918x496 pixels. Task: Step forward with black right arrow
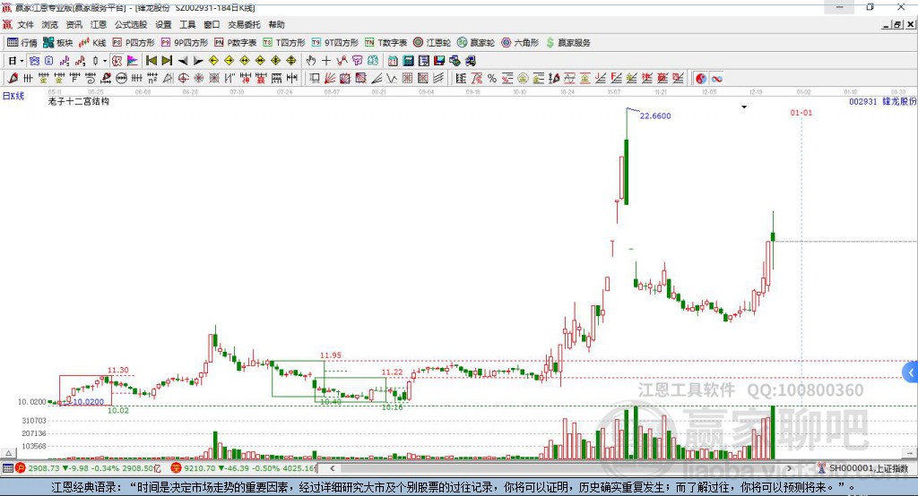point(197,61)
